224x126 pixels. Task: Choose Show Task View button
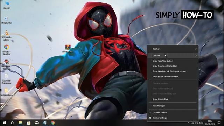173,61
